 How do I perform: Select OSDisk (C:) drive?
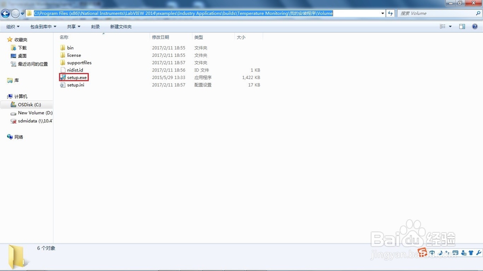coord(29,105)
